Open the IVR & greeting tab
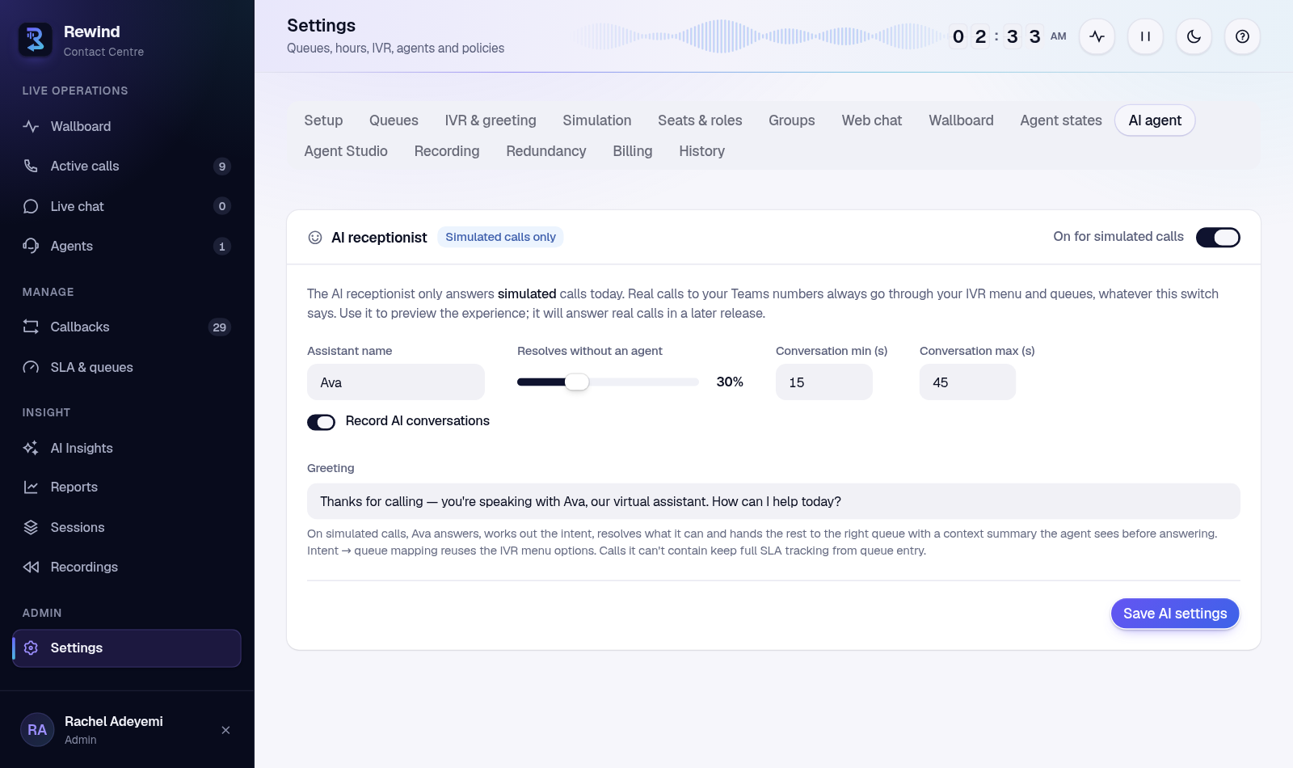Image resolution: width=1293 pixels, height=768 pixels. click(x=491, y=120)
